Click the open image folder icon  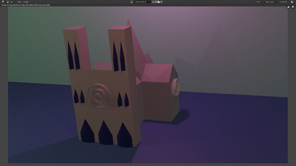tap(159, 2)
